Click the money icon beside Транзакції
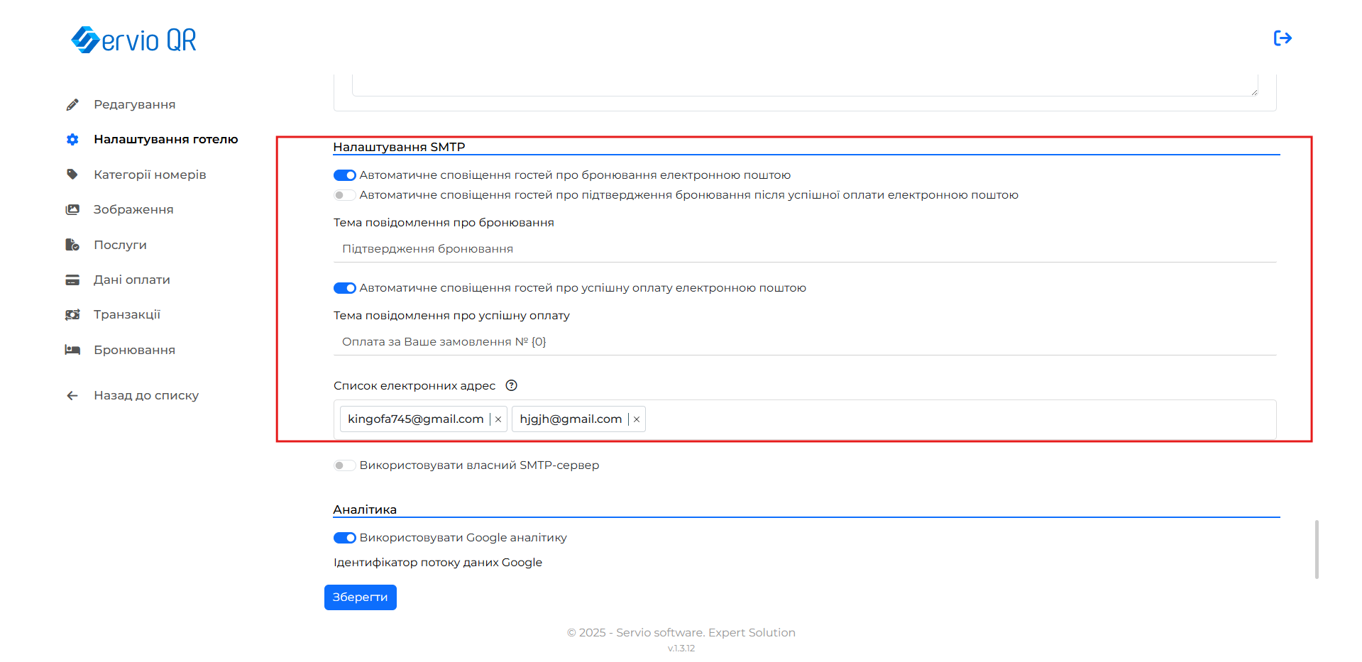The height and width of the screenshot is (662, 1362). 72,315
